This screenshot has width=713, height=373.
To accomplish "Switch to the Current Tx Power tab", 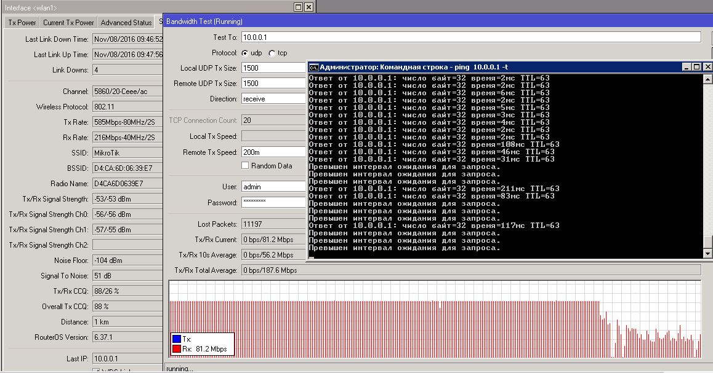I will click(68, 23).
